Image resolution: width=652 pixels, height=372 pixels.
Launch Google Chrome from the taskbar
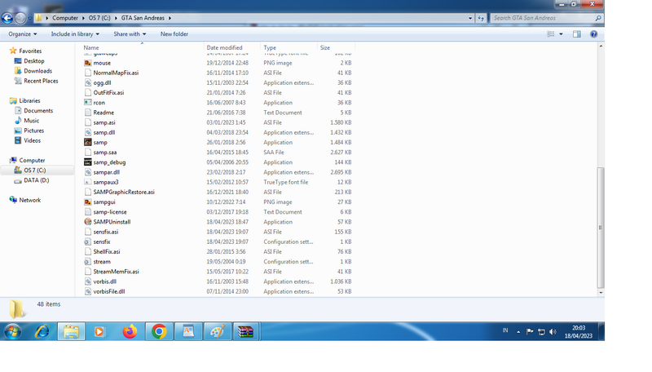(158, 332)
